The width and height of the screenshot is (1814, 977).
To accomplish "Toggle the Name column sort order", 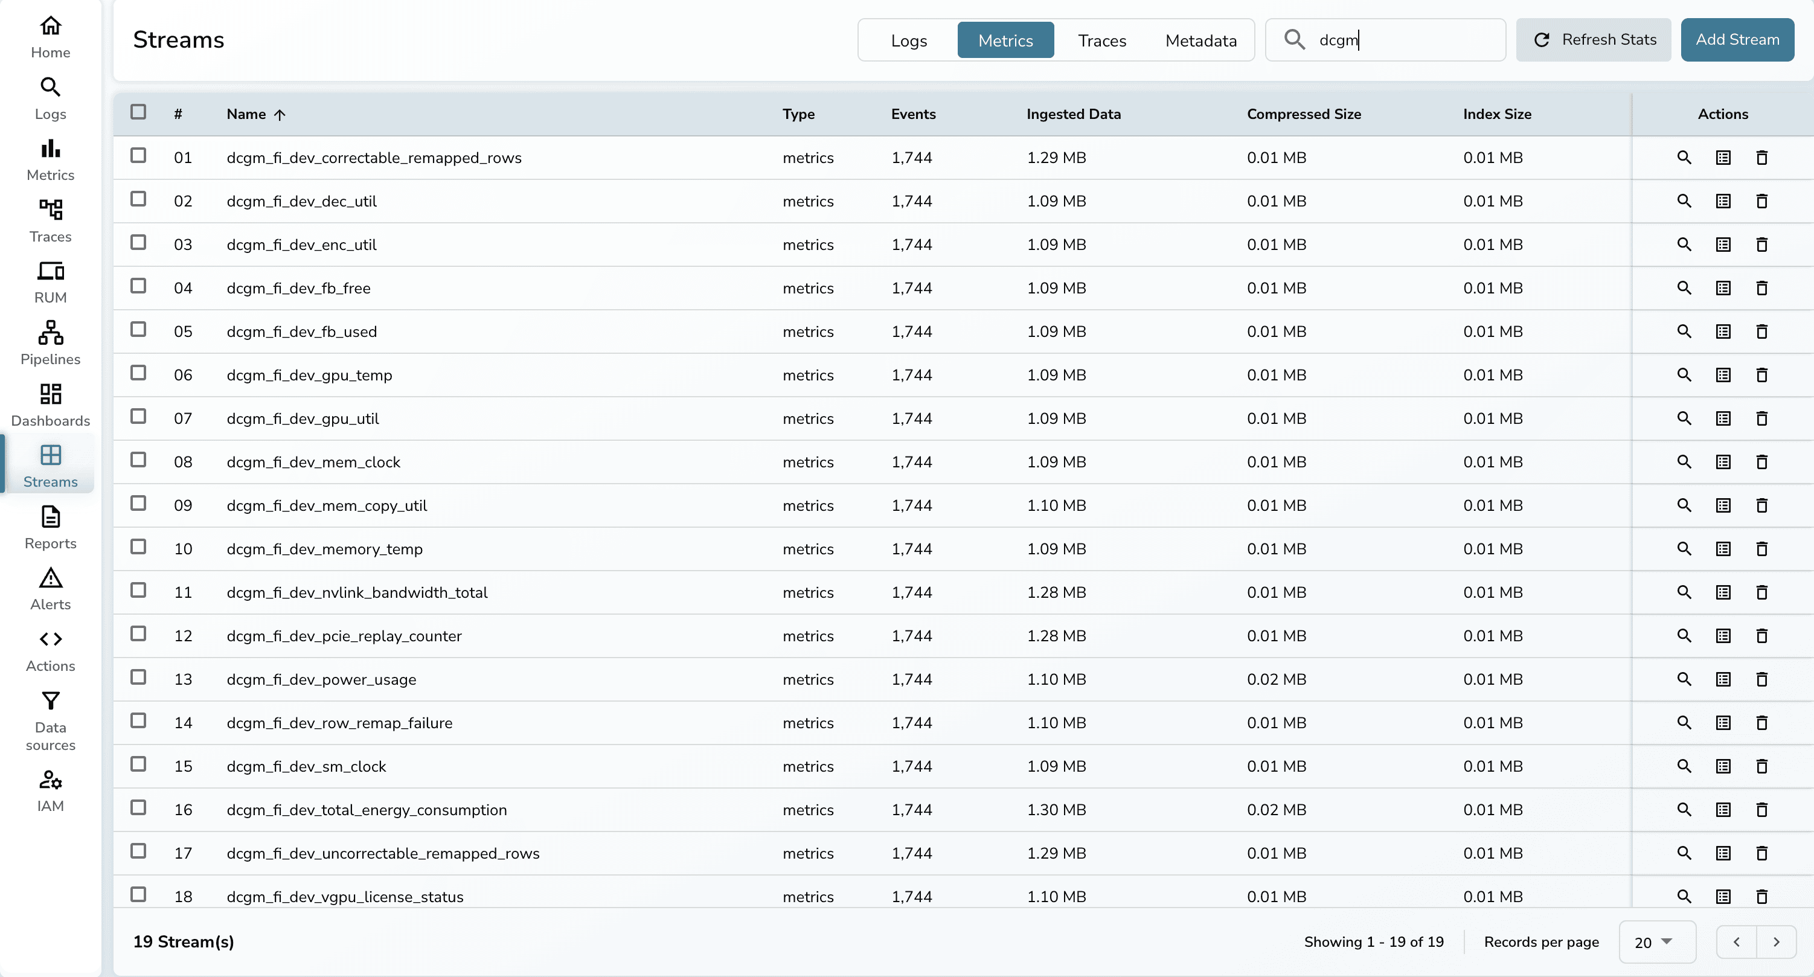I will tap(255, 114).
